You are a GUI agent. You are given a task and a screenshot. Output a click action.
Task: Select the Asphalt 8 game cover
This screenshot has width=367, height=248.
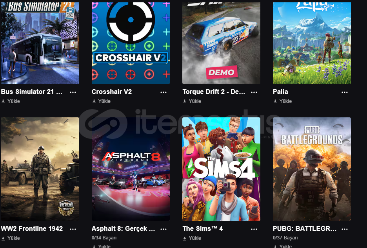pyautogui.click(x=131, y=169)
